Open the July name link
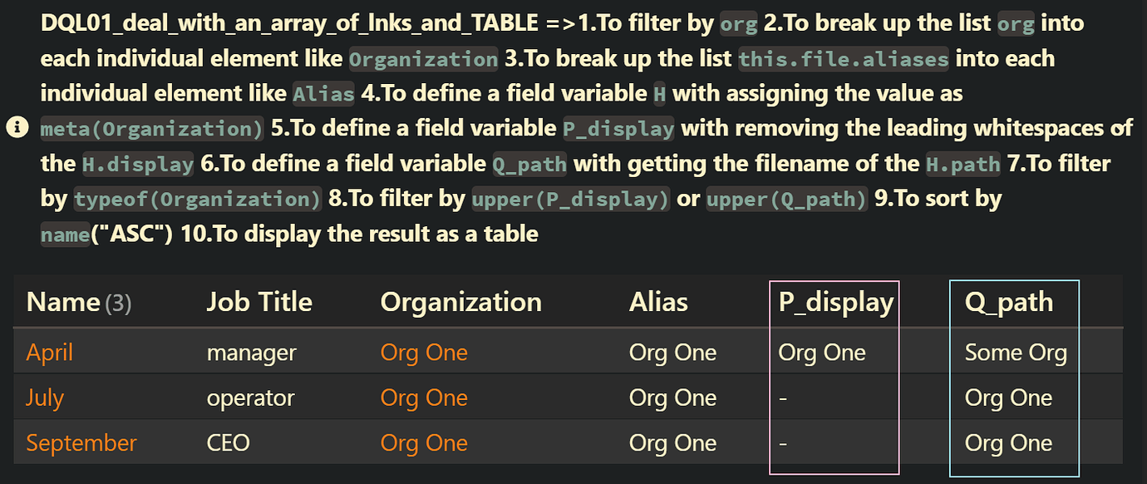1147x484 pixels. [x=45, y=398]
